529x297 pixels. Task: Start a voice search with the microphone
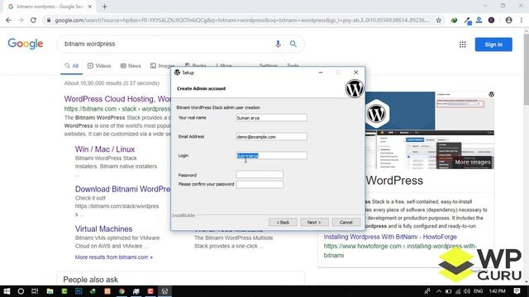pos(278,44)
